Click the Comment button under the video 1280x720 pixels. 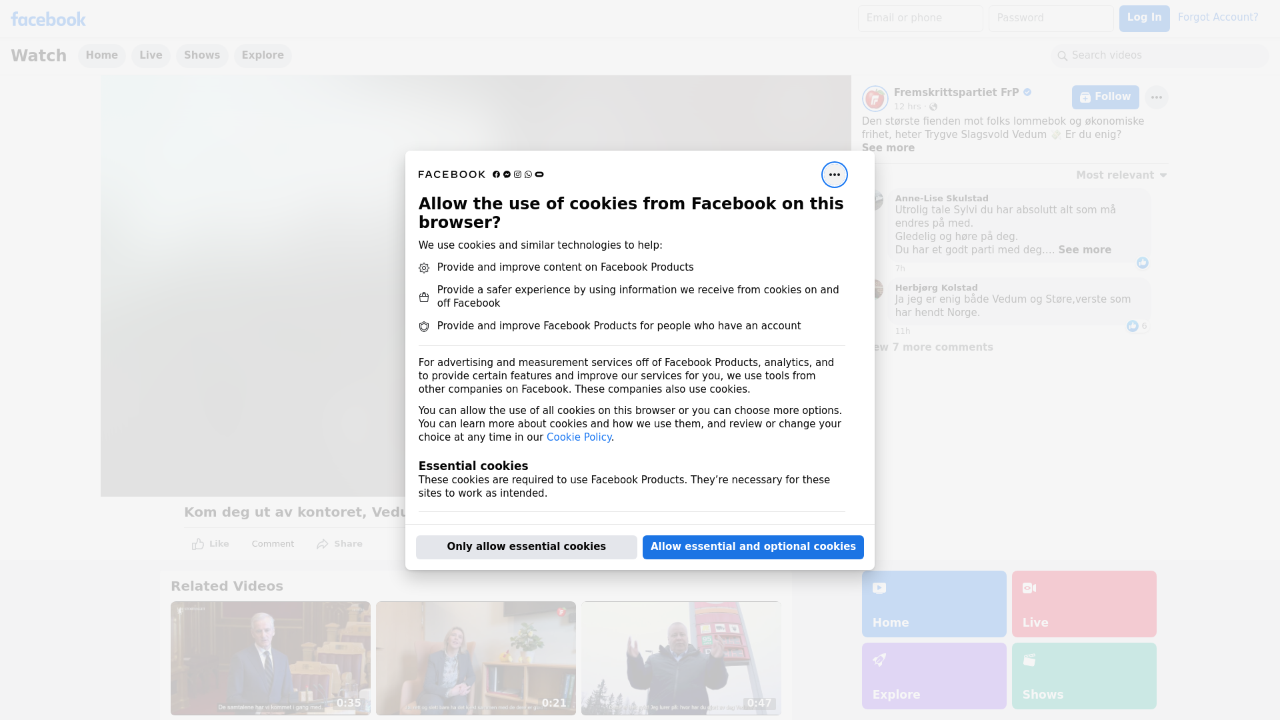(x=273, y=544)
